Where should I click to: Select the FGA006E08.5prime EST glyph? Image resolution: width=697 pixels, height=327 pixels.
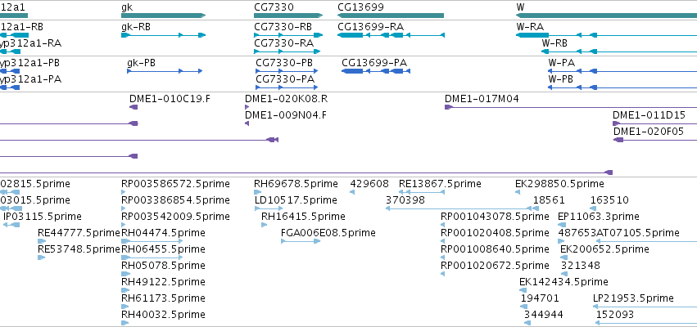(301, 241)
